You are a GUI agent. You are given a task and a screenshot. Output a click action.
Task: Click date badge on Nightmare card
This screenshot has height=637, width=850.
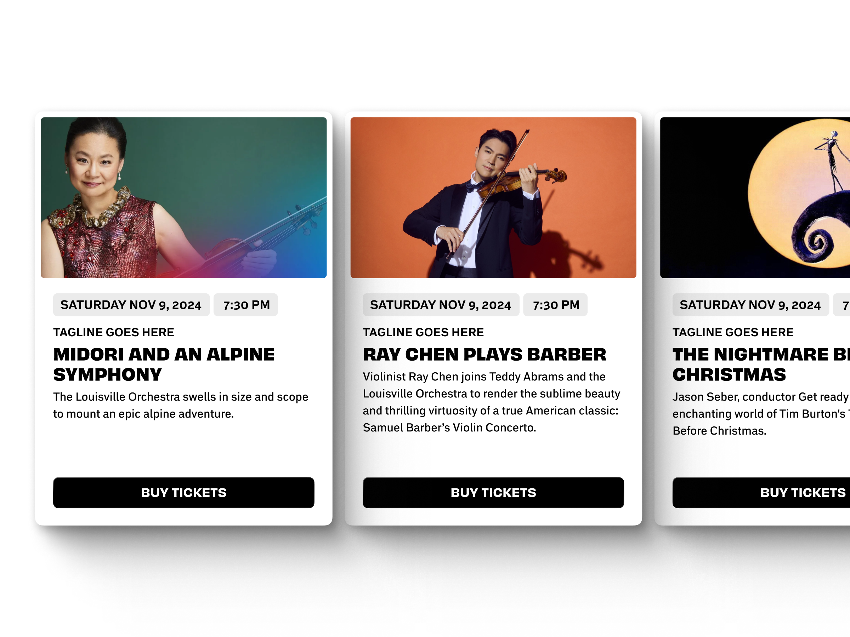[x=750, y=305]
